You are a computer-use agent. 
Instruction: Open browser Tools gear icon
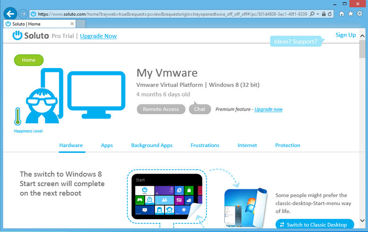pos(359,14)
